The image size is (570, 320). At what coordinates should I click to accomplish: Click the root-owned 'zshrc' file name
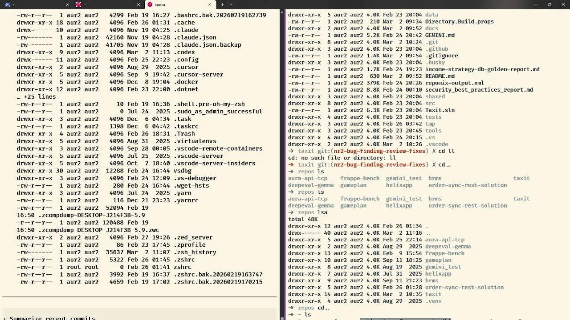coord(183,267)
